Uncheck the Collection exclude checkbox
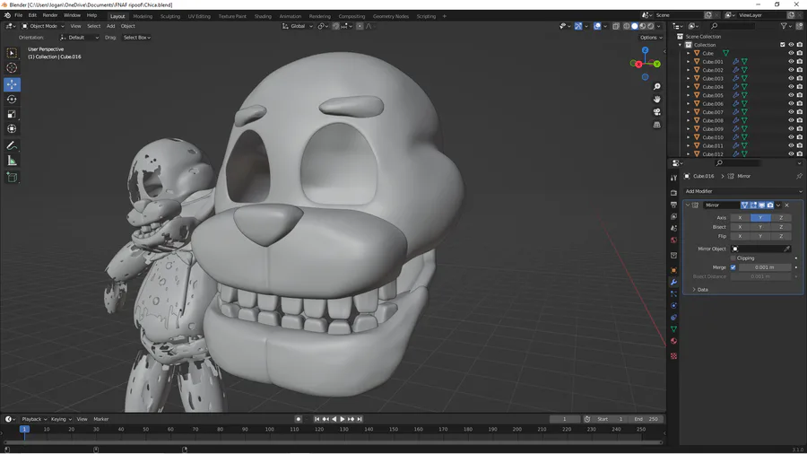The height and width of the screenshot is (454, 807). tap(783, 45)
